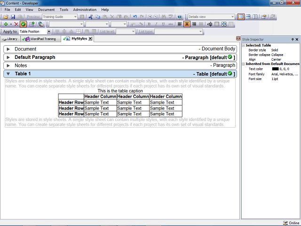Toggle the single pane layout button
This screenshot has width=301, height=226.
(x=241, y=17)
